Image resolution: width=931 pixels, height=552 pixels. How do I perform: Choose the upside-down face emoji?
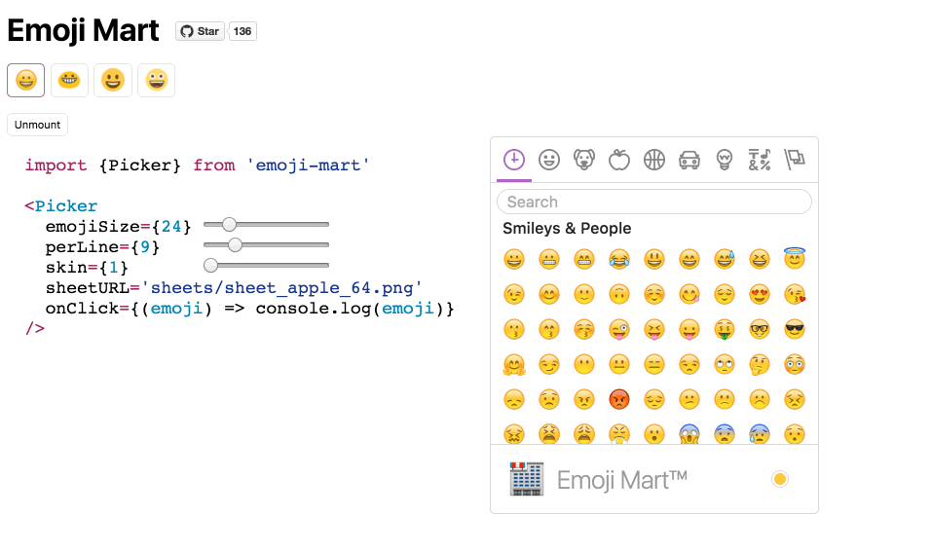619,294
